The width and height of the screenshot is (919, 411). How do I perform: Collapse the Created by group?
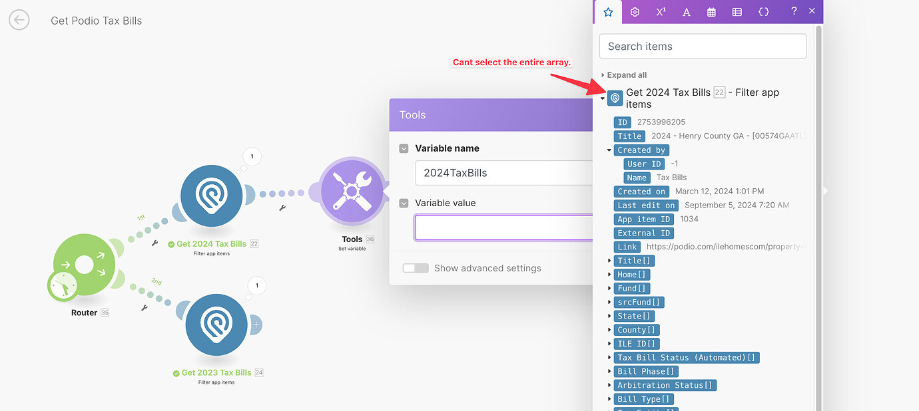[608, 150]
